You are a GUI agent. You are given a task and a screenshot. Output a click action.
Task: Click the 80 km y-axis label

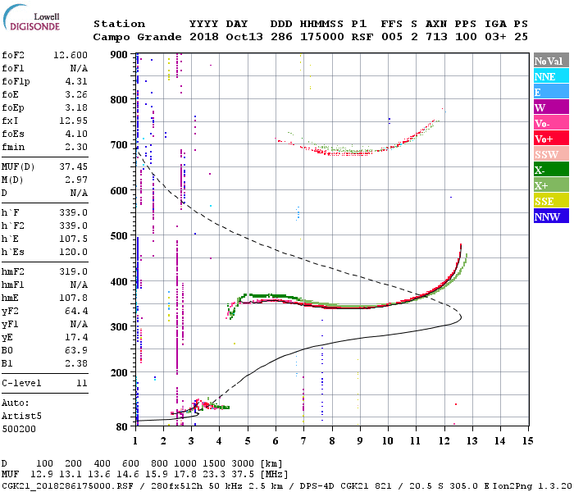coord(122,427)
